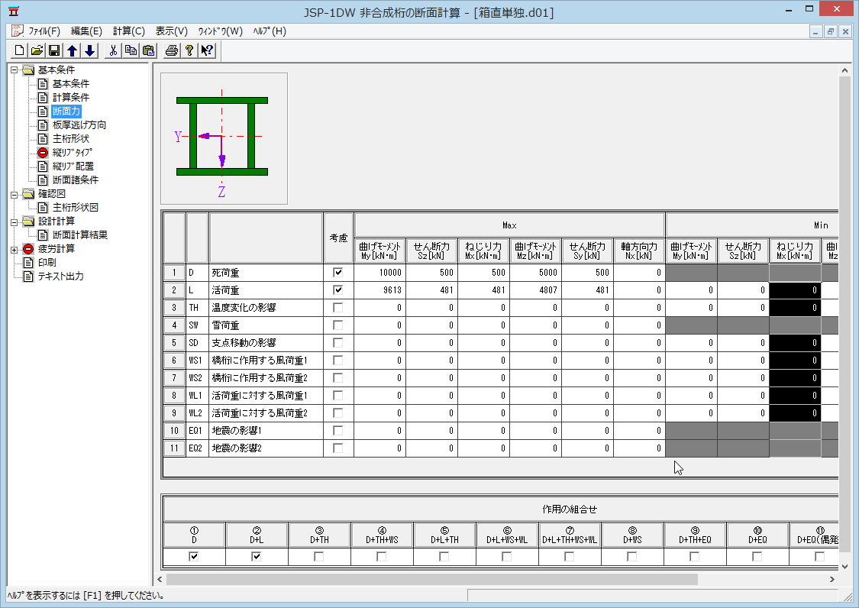Viewport: 859px width, 608px height.
Task: Click the context help pointer icon
Action: pos(207,50)
